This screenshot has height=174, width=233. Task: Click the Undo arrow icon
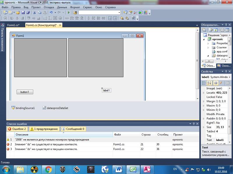point(51,13)
